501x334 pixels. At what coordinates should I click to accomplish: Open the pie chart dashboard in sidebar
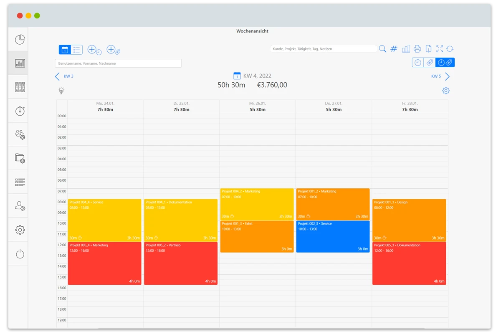pos(20,40)
